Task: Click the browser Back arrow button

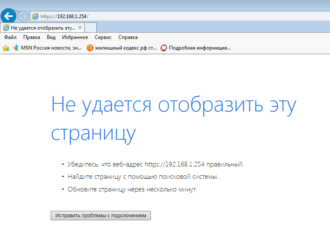Action: [x=8, y=16]
